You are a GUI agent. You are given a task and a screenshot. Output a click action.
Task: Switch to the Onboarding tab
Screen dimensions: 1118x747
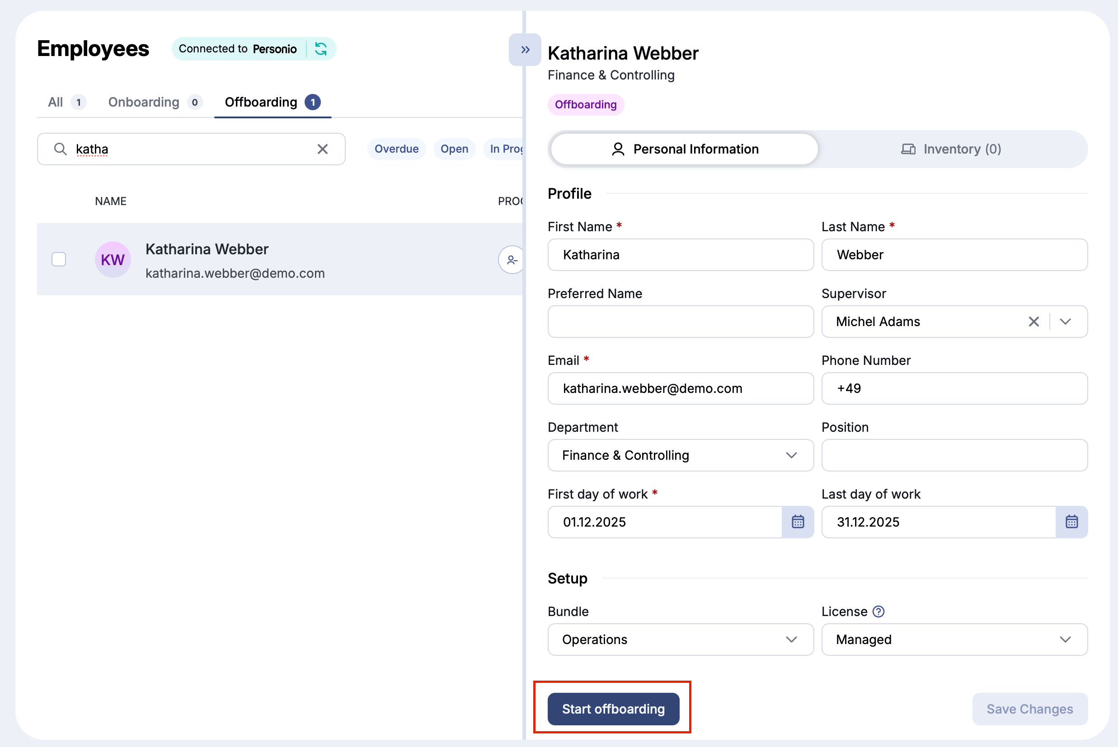tap(144, 102)
